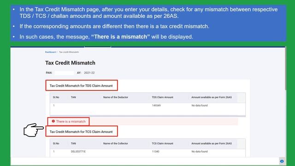Click the TDS table 'TAN' column header
Image resolution: width=295 pixels, height=166 pixels.
tap(73, 97)
